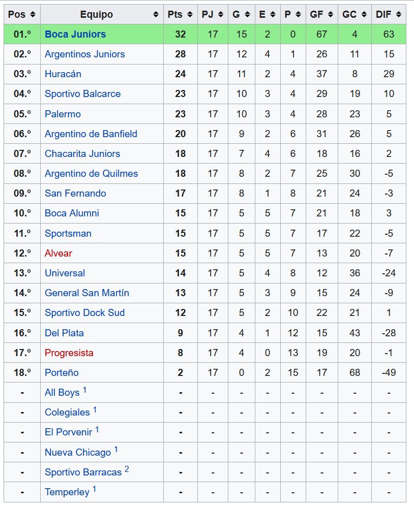Open the Argentinos Juniors link
This screenshot has width=414, height=508.
click(x=84, y=54)
